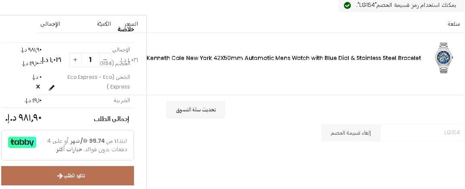The width and height of the screenshot is (465, 189).
Task: Click the السعر column header
Action: tap(131, 24)
